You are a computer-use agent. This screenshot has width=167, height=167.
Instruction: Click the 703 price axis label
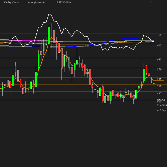coord(159,35)
